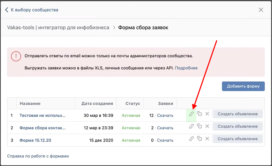Create ad for Форма 15.12.20
This screenshot has height=166, width=272.
tap(238, 139)
